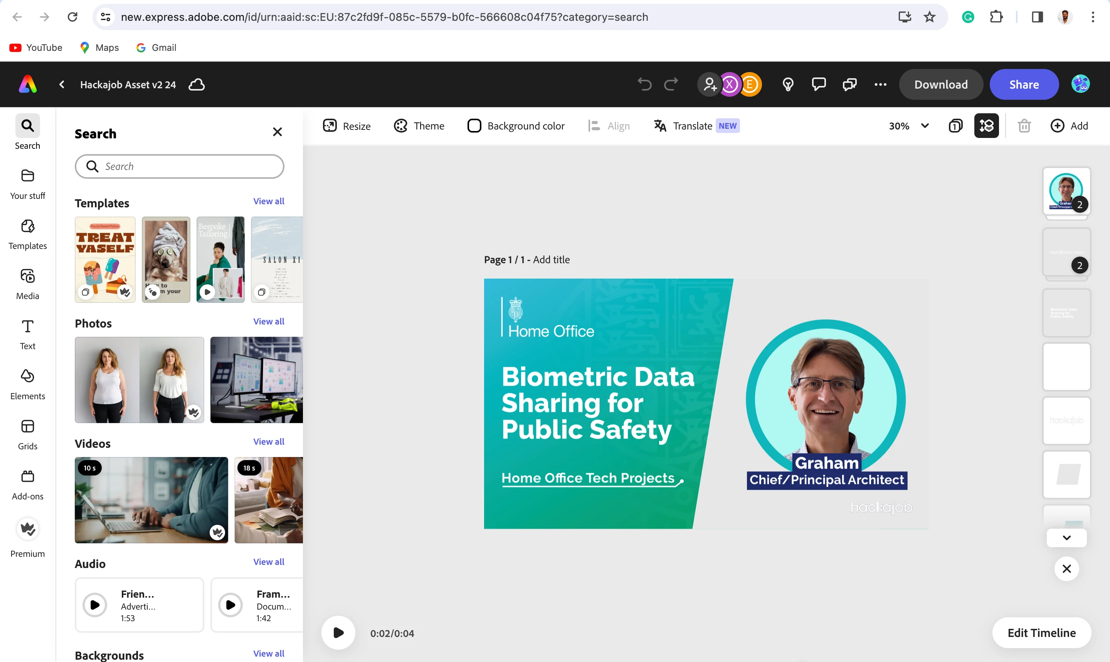1110x662 pixels.
Task: Open the Theme palette option
Action: coord(419,126)
